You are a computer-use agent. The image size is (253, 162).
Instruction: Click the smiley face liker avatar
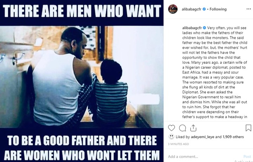[x=171, y=137]
